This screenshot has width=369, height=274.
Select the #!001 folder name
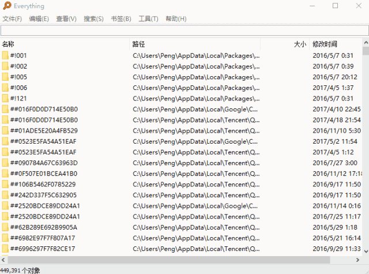[18, 55]
